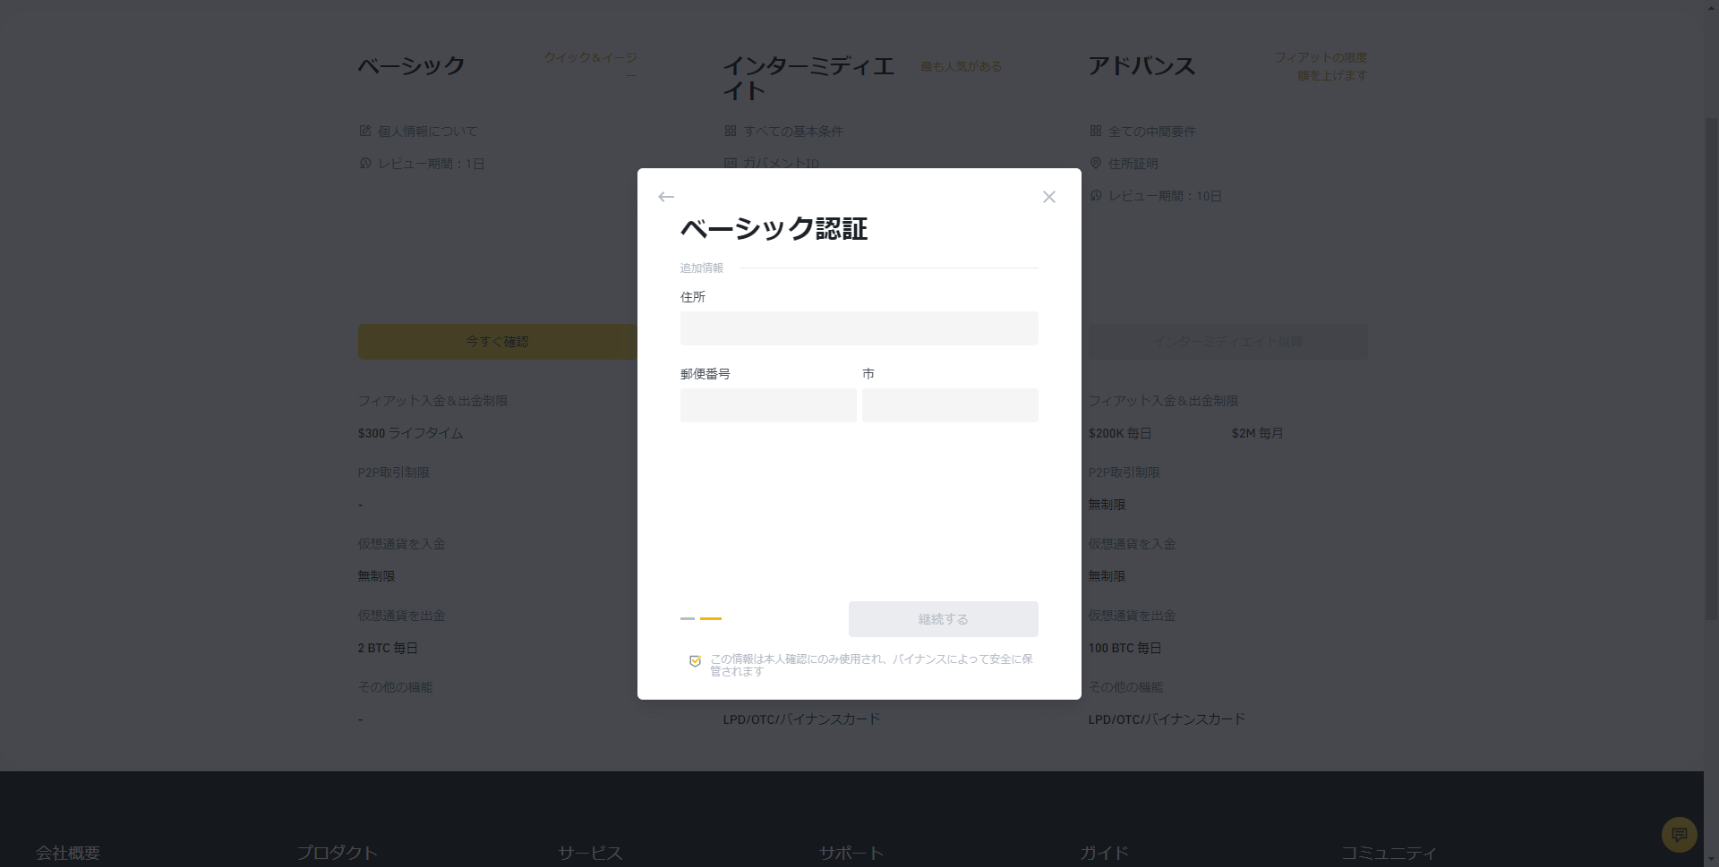
Task: Click the インターミディエイト以降 button
Action: (1227, 342)
